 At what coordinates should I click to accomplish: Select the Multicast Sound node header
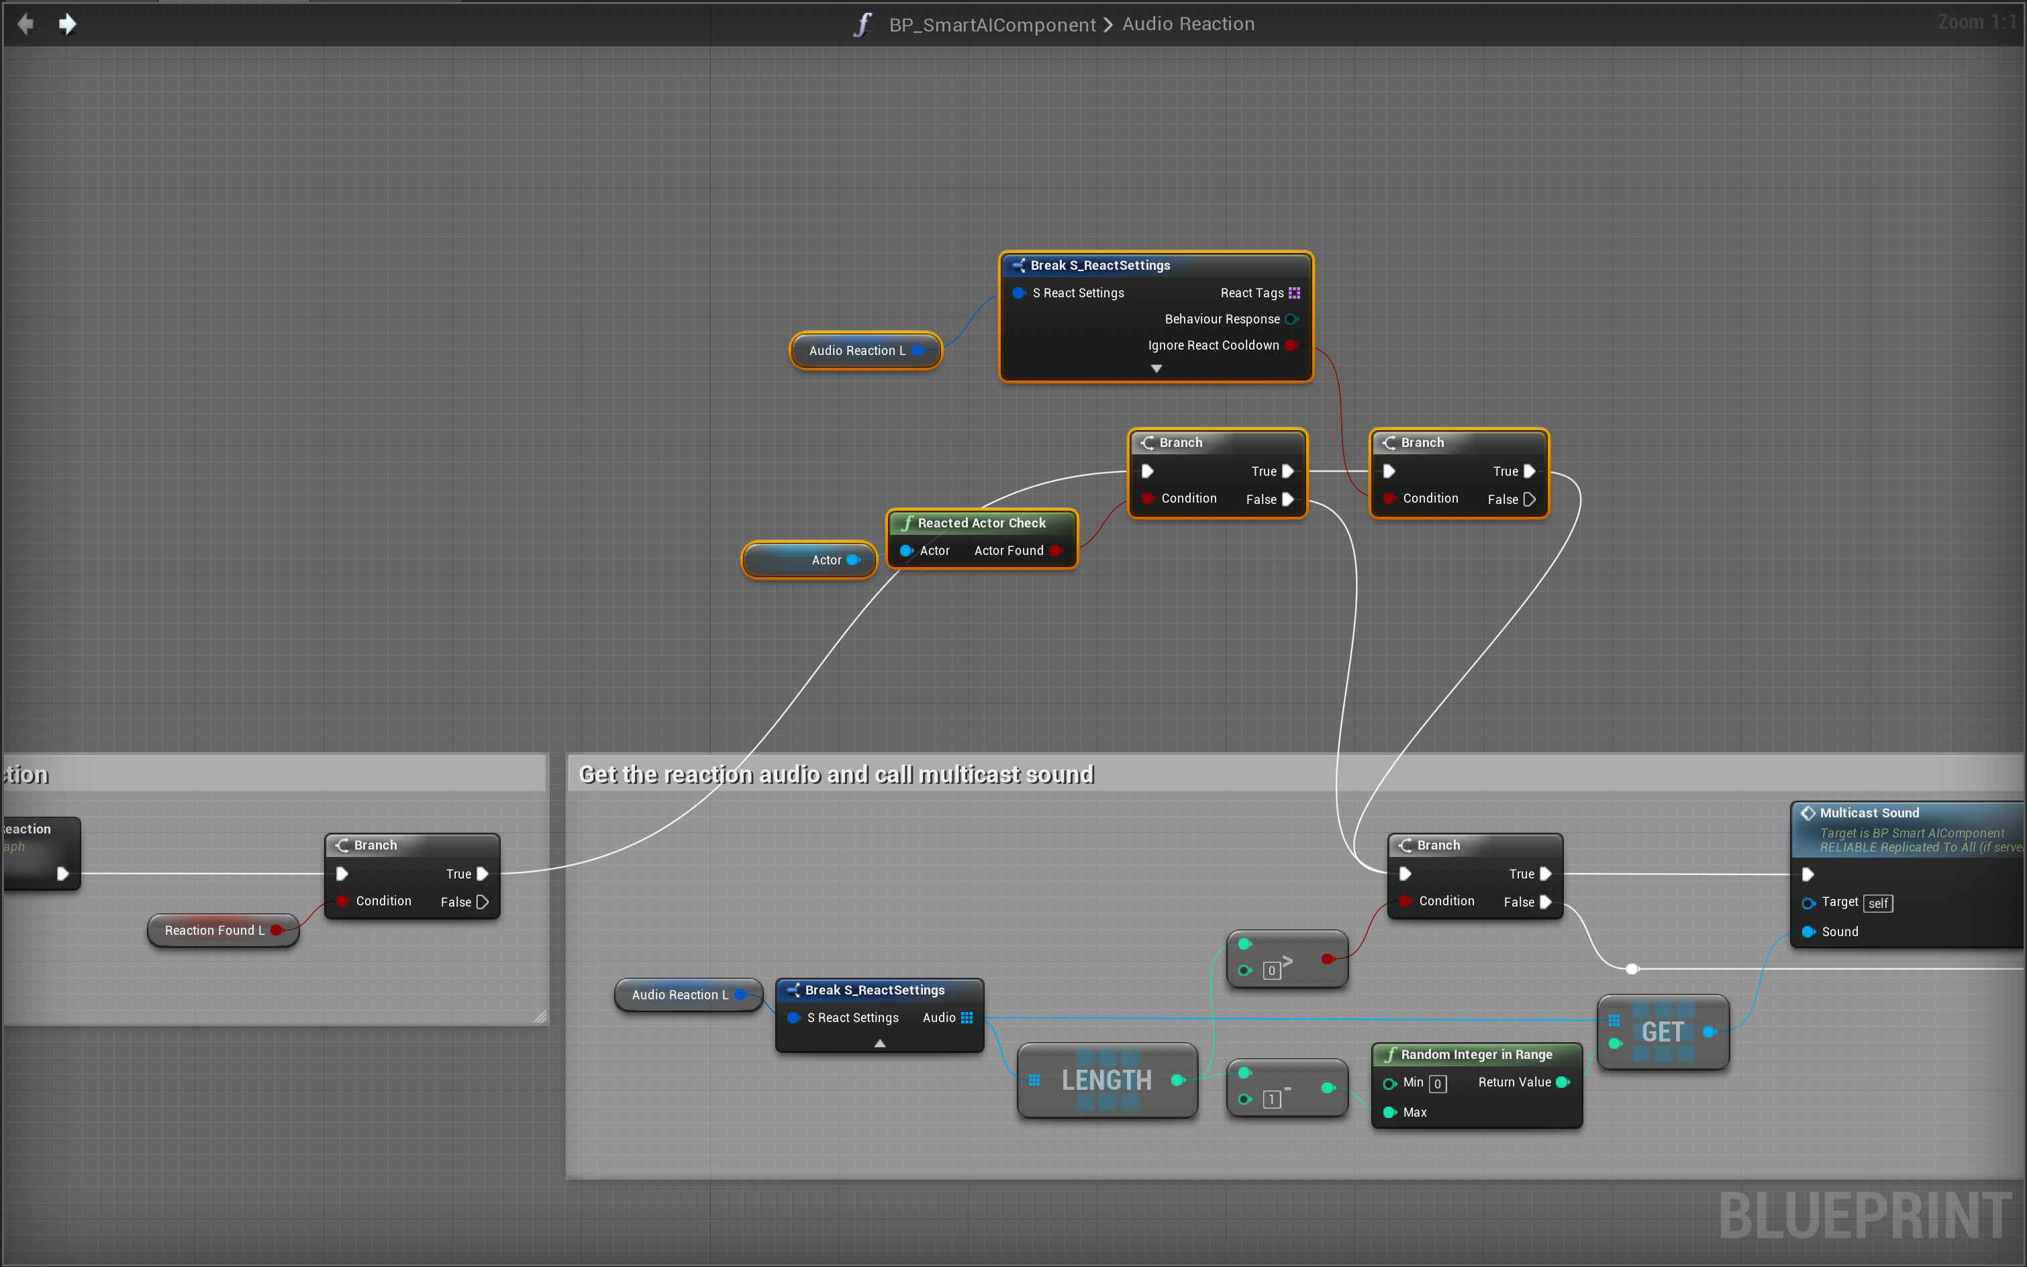1869,813
